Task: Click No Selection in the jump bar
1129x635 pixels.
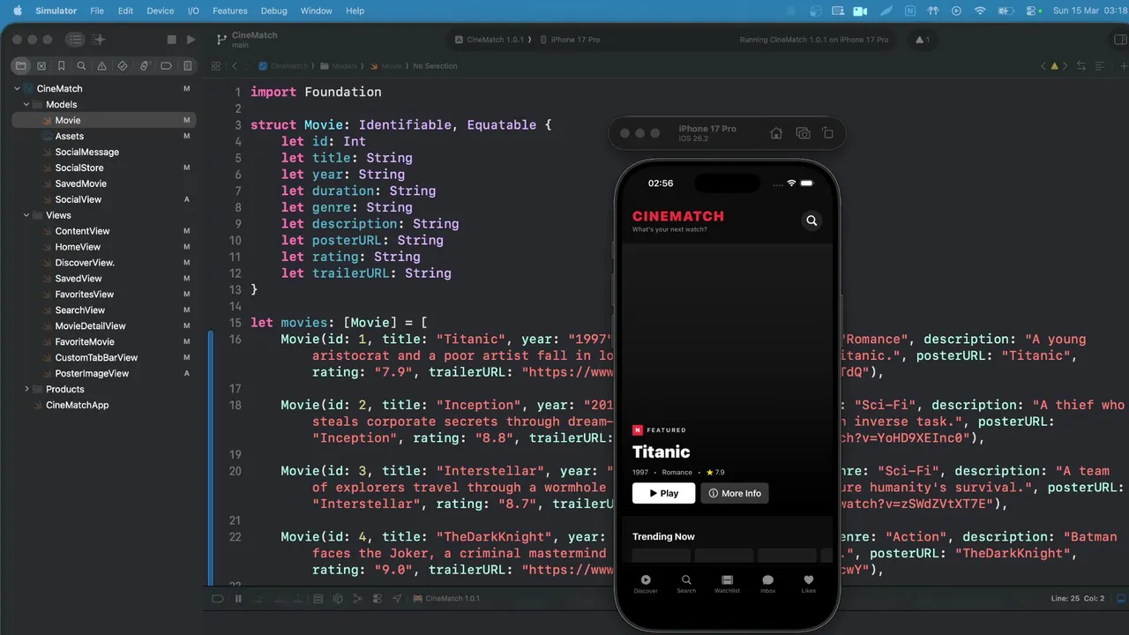Action: [435, 66]
